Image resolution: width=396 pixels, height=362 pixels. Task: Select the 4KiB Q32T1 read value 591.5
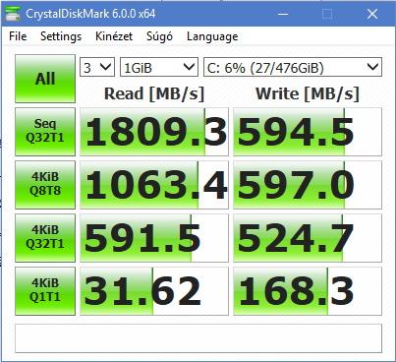click(154, 238)
